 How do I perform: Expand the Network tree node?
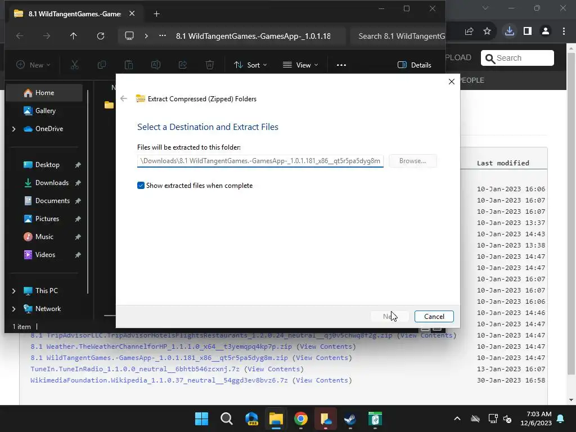13,309
